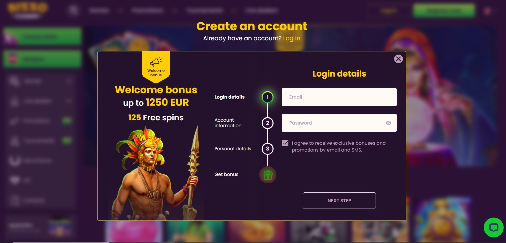The image size is (506, 243).
Task: Click the NEXT STEP button
Action: pyautogui.click(x=339, y=201)
